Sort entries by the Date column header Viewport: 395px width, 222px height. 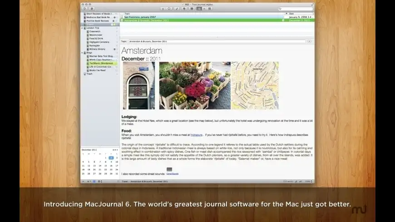tap(301, 14)
